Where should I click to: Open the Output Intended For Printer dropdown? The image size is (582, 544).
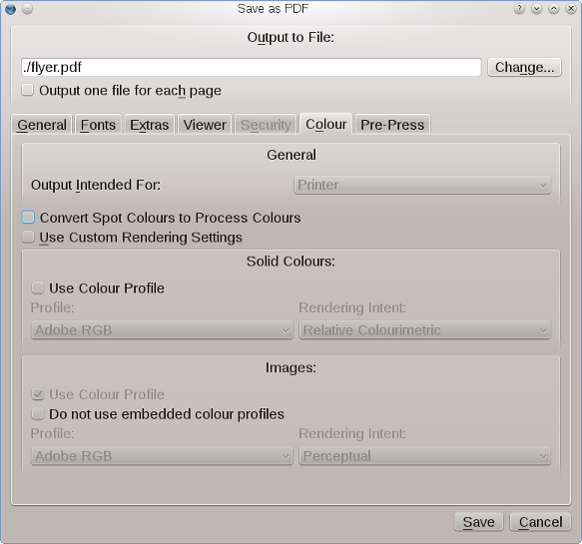[422, 185]
